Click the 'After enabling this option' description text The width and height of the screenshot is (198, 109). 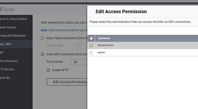pos(64,23)
